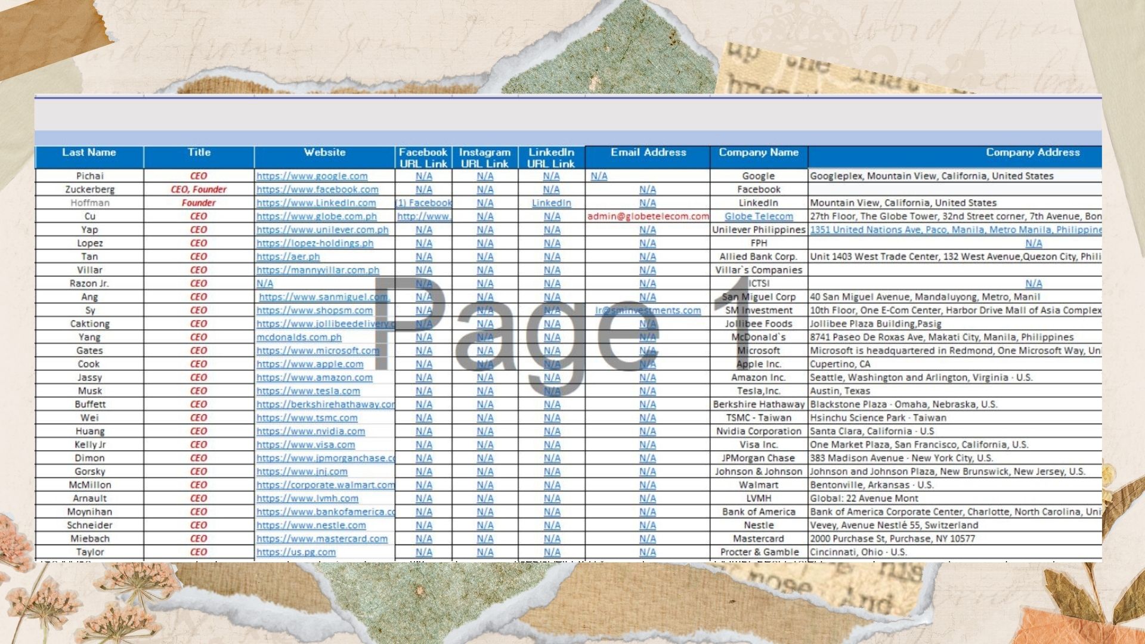Click the Berkshire Hathaway company cell
1145x644 pixels.
coord(759,404)
